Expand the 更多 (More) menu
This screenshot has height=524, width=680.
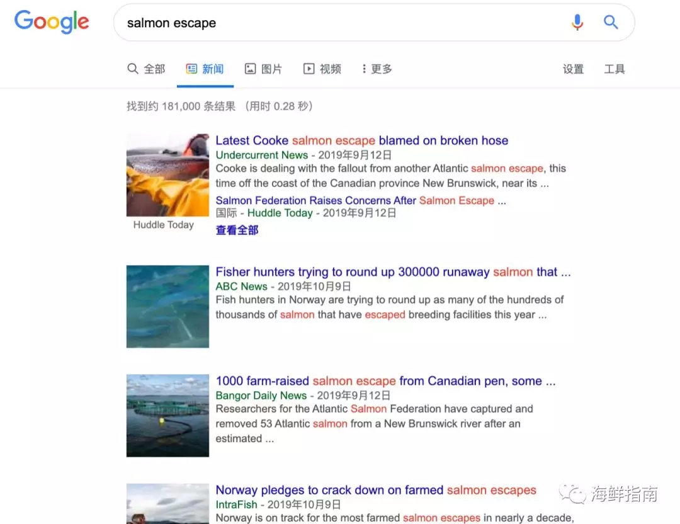click(x=377, y=69)
